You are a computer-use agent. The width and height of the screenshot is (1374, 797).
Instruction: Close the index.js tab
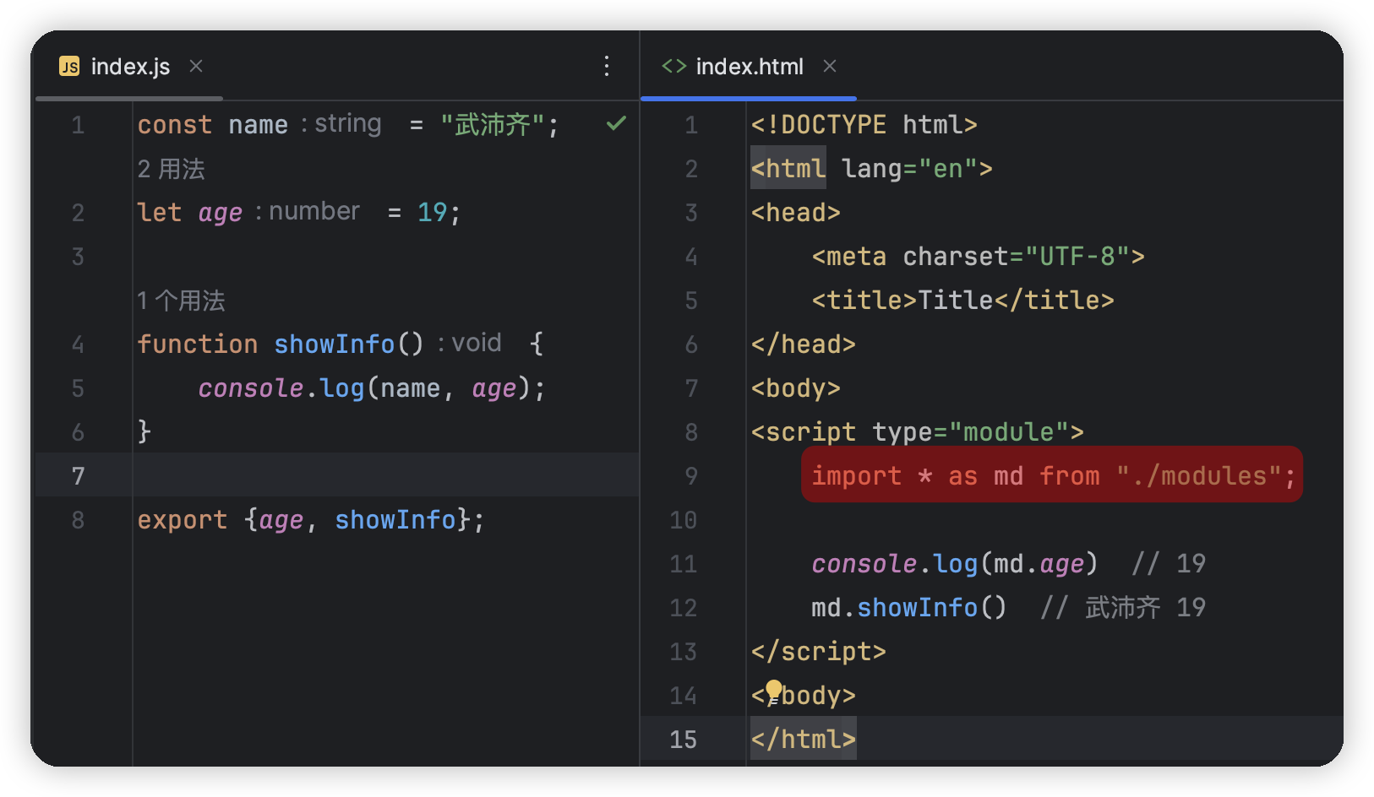pos(196,66)
